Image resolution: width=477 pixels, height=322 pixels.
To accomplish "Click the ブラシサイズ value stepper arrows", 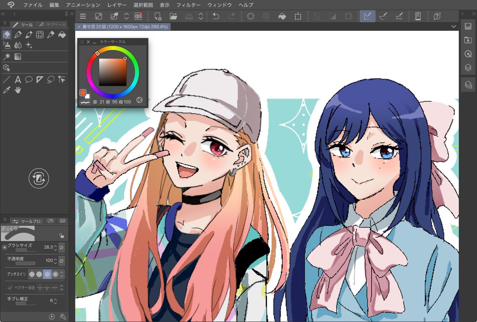I will tap(56, 247).
